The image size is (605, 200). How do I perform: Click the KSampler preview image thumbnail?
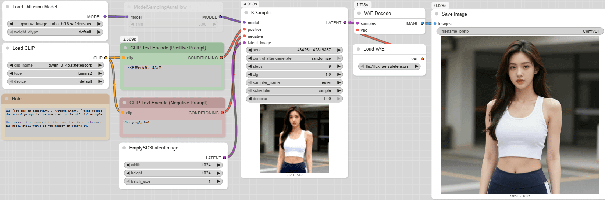point(294,138)
